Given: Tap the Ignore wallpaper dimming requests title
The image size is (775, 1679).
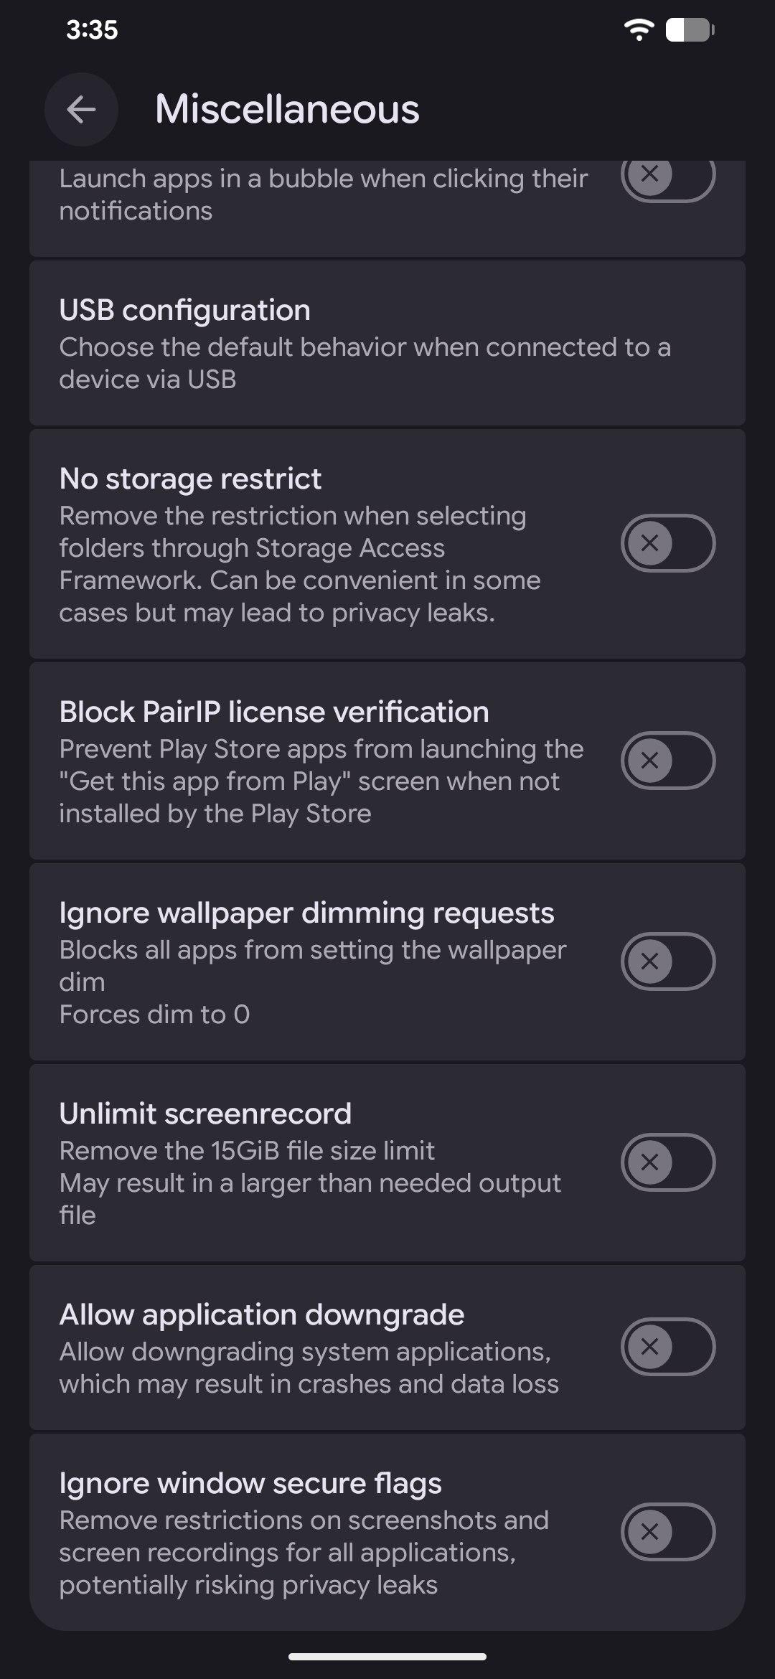Looking at the screenshot, I should click(306, 913).
